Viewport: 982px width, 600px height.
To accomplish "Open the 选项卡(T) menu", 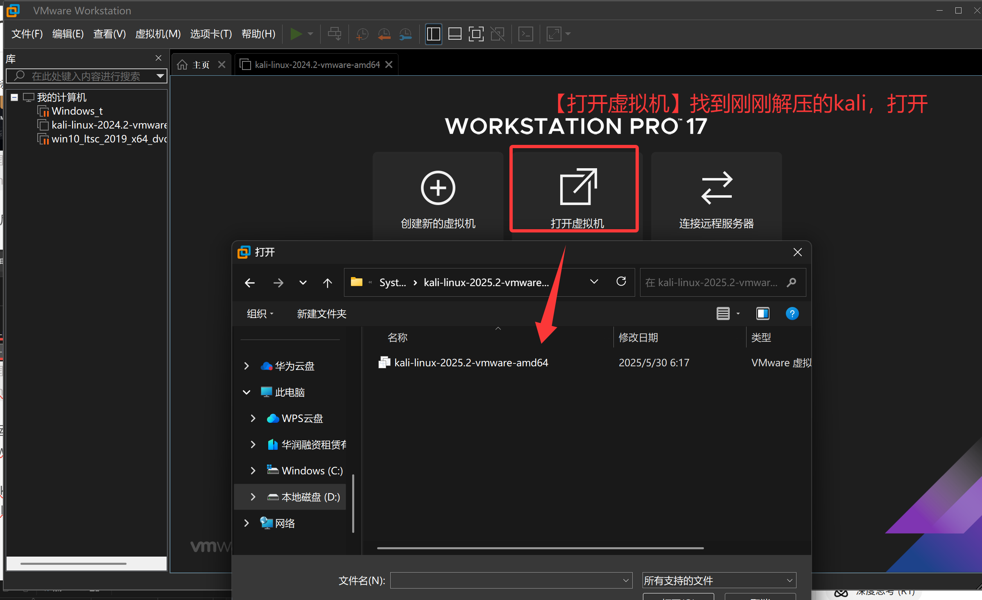I will click(x=211, y=34).
